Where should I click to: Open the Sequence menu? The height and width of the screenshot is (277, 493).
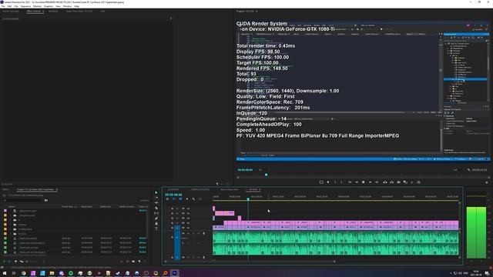[25, 6]
